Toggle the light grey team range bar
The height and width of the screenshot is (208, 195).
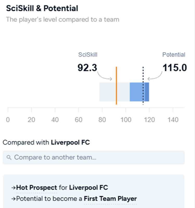[112, 92]
